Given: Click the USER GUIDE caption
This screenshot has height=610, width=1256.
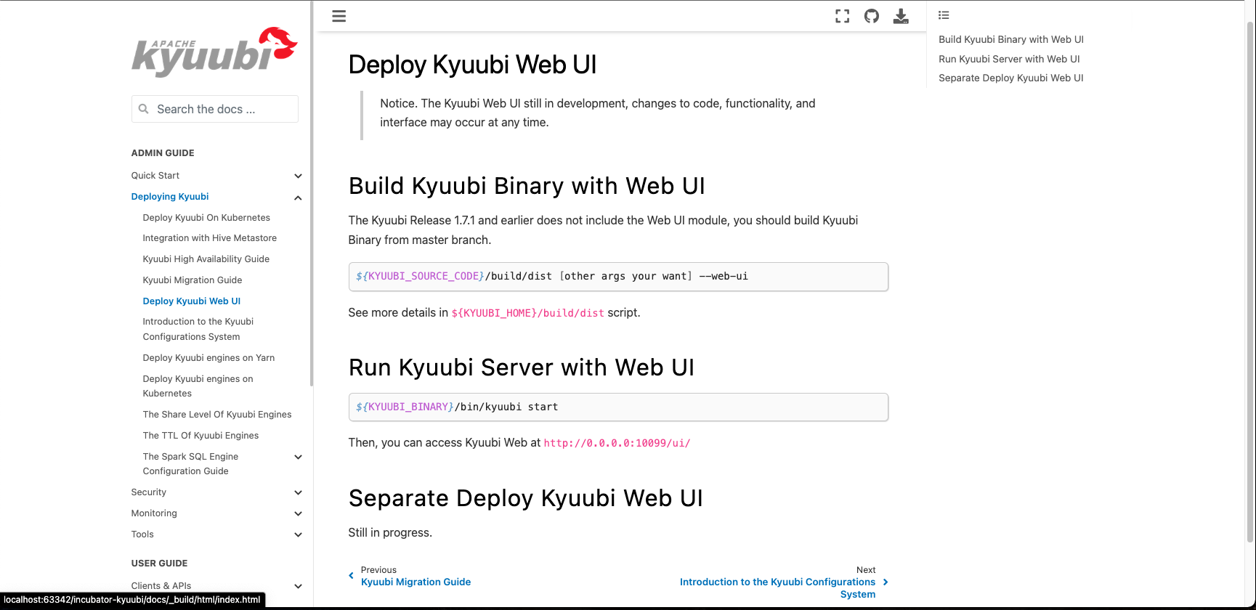Looking at the screenshot, I should [159, 564].
